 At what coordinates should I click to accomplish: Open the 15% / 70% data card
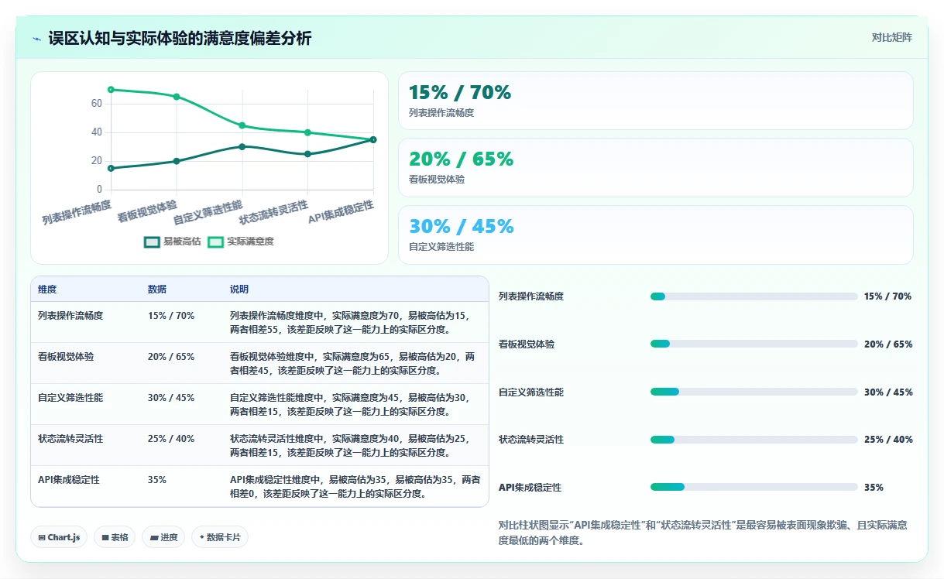pyautogui.click(x=655, y=101)
